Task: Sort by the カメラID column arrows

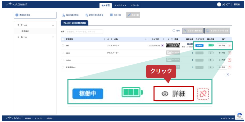Action: pyautogui.click(x=164, y=39)
